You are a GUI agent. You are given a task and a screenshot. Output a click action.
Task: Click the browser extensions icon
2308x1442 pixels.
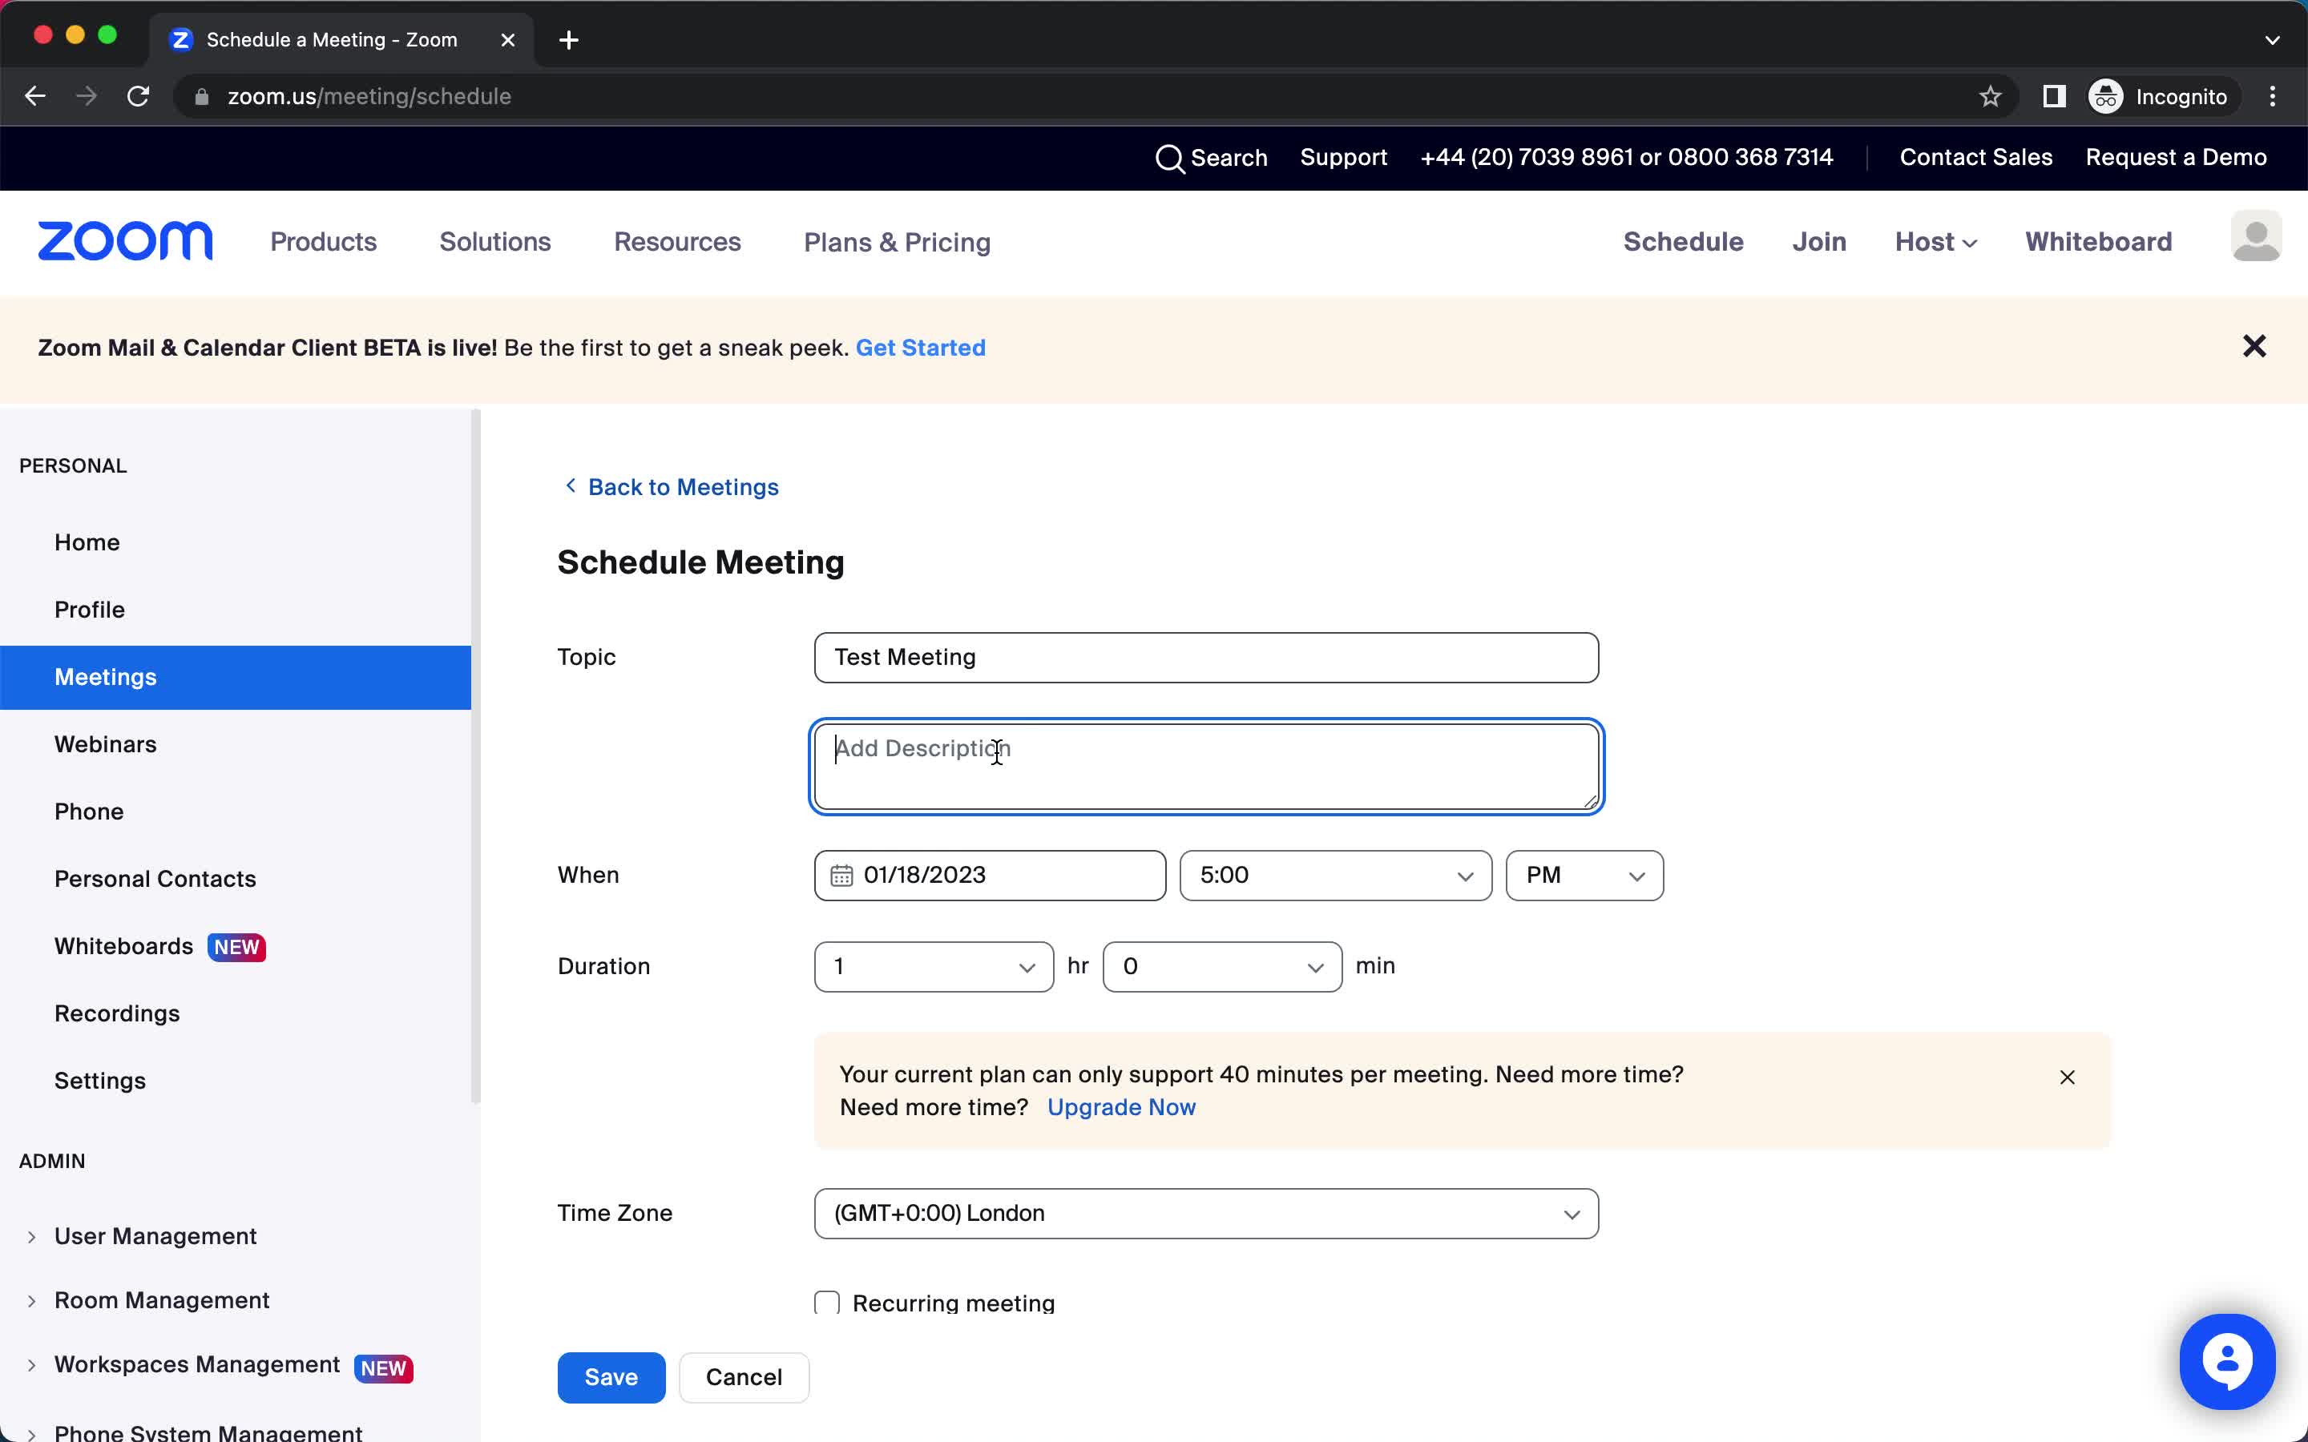point(2056,96)
